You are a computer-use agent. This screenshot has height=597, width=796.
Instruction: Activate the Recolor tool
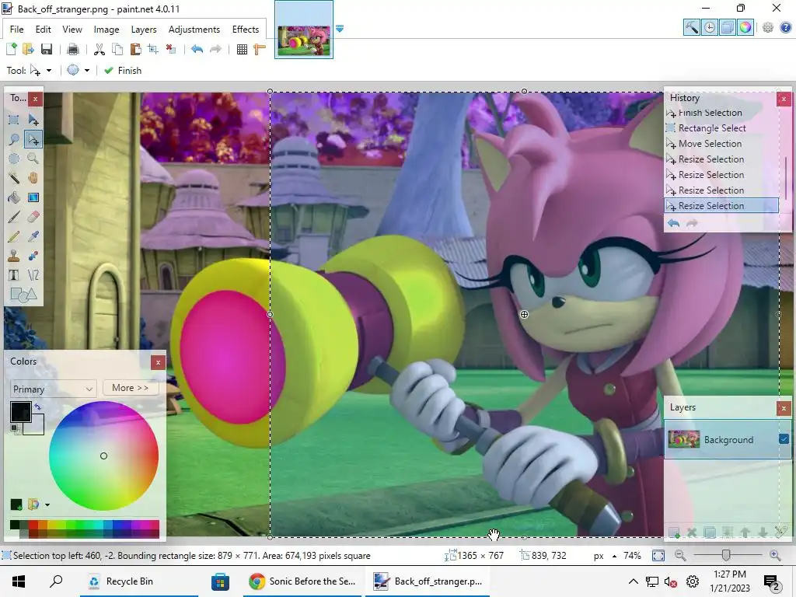33,256
